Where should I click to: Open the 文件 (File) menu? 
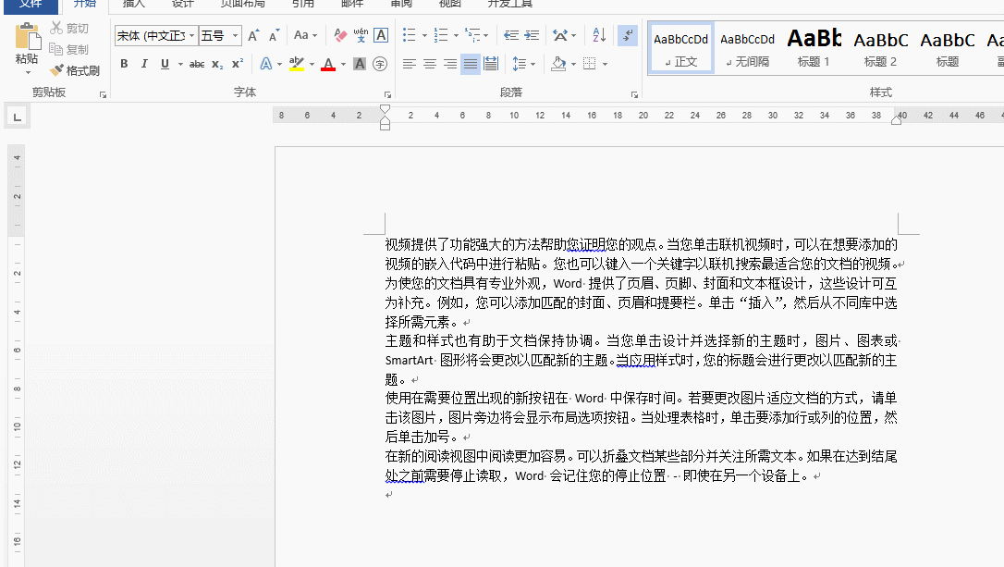click(31, 4)
